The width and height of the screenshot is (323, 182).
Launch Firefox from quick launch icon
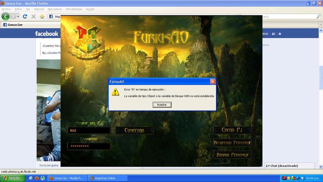tap(37, 178)
